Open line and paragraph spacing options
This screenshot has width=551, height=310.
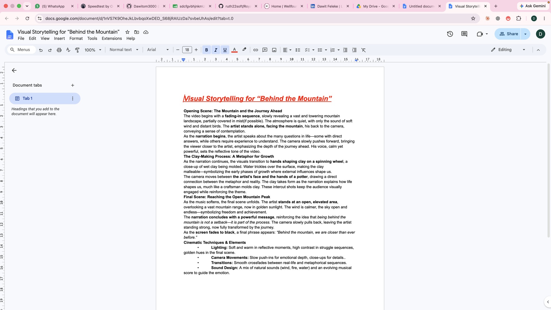[x=298, y=50]
